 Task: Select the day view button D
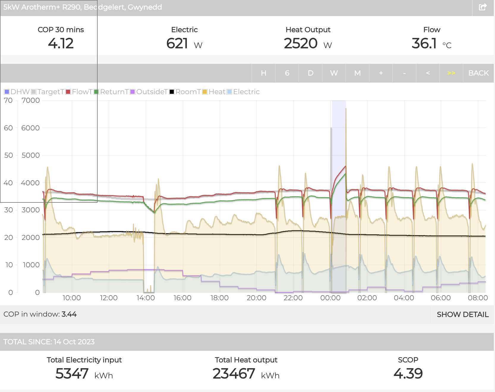tap(310, 73)
